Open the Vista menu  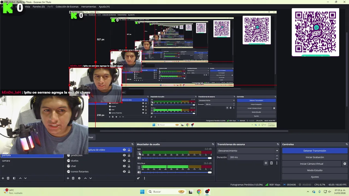tap(27, 7)
